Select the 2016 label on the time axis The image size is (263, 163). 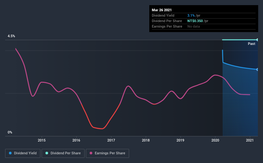[76, 140]
